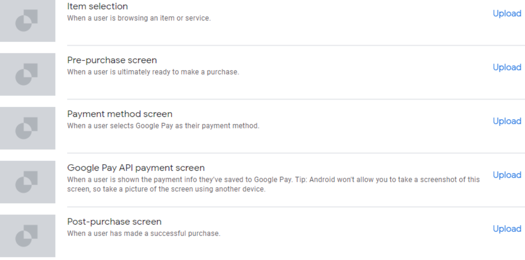Click the Pre-purchase screen placeholder thumbnail
The image size is (525, 260).
[x=28, y=74]
